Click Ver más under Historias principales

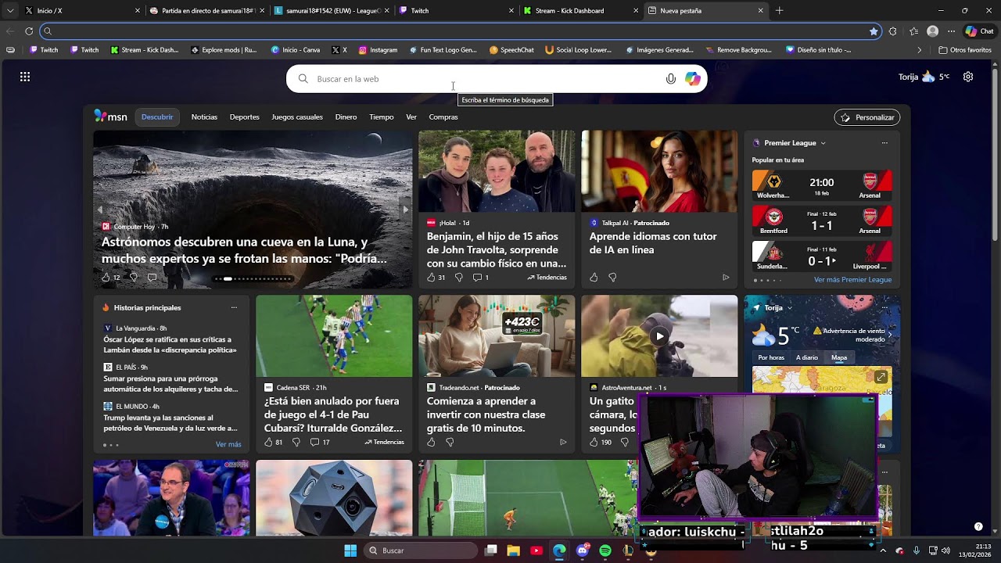pyautogui.click(x=228, y=445)
